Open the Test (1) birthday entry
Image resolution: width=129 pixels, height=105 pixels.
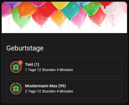[64, 67]
